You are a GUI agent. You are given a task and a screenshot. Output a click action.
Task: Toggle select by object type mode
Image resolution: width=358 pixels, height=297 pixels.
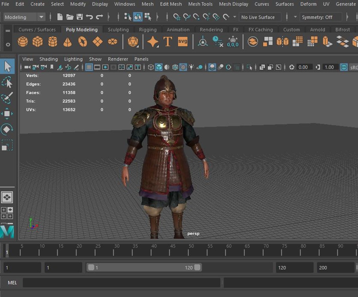coord(138,17)
